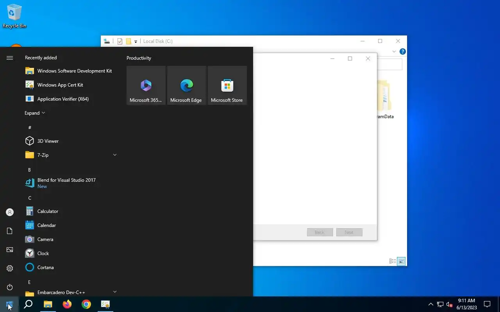This screenshot has width=500, height=312.
Task: Open File Explorer from the taskbar
Action: click(48, 304)
